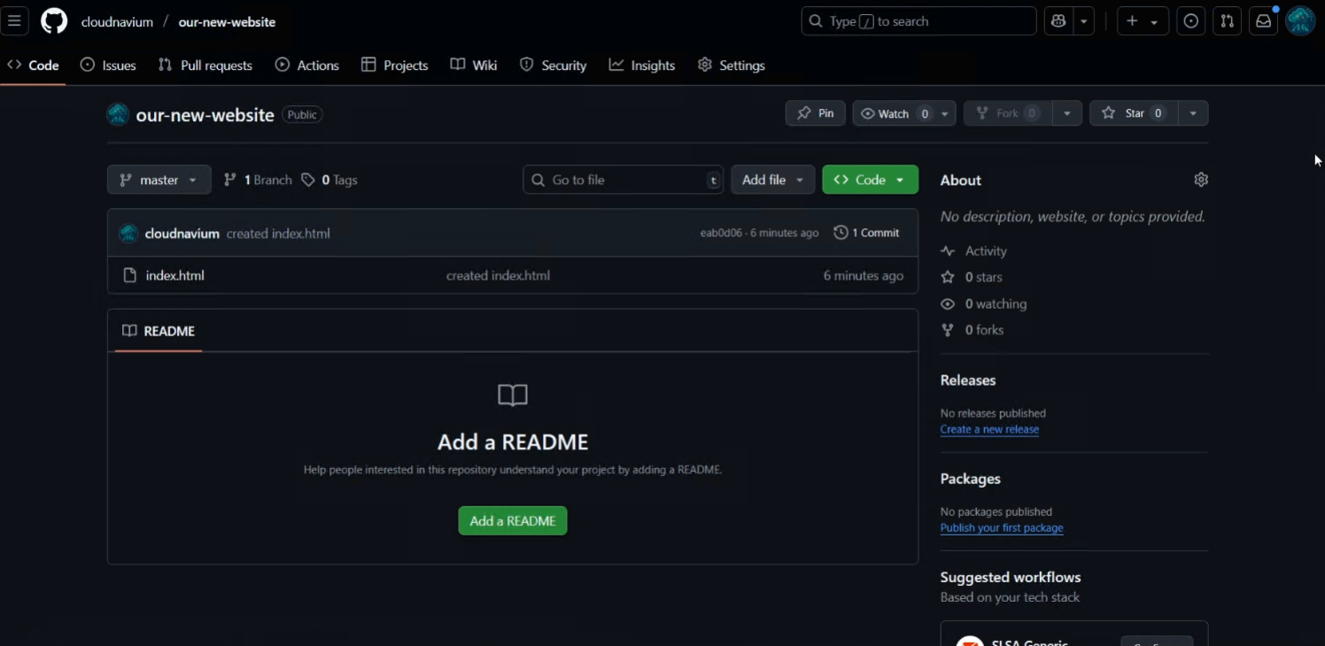Image resolution: width=1325 pixels, height=646 pixels.
Task: Open the master branch selector dropdown
Action: [x=159, y=180]
